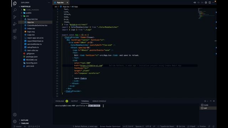Click the Prettier status bar item
Screen dimensions: 228x128
coord(202,127)
